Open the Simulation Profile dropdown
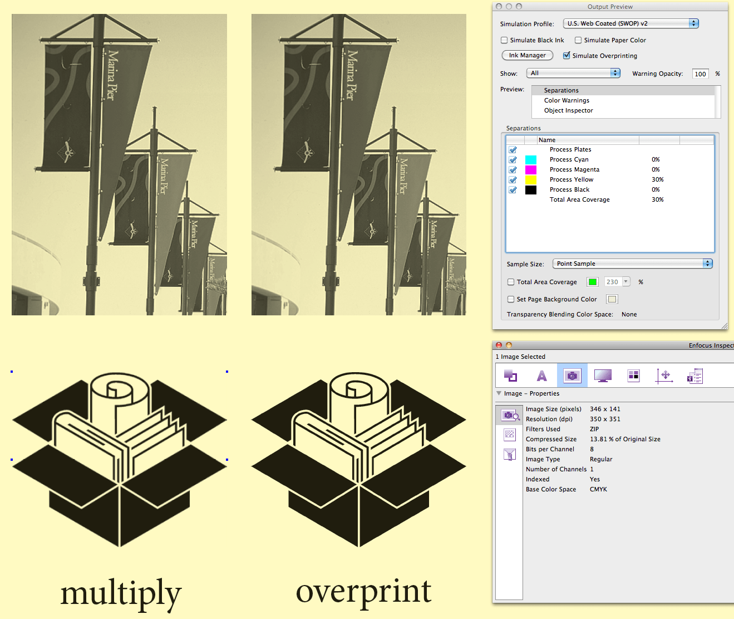Viewport: 734px width, 619px height. 630,23
